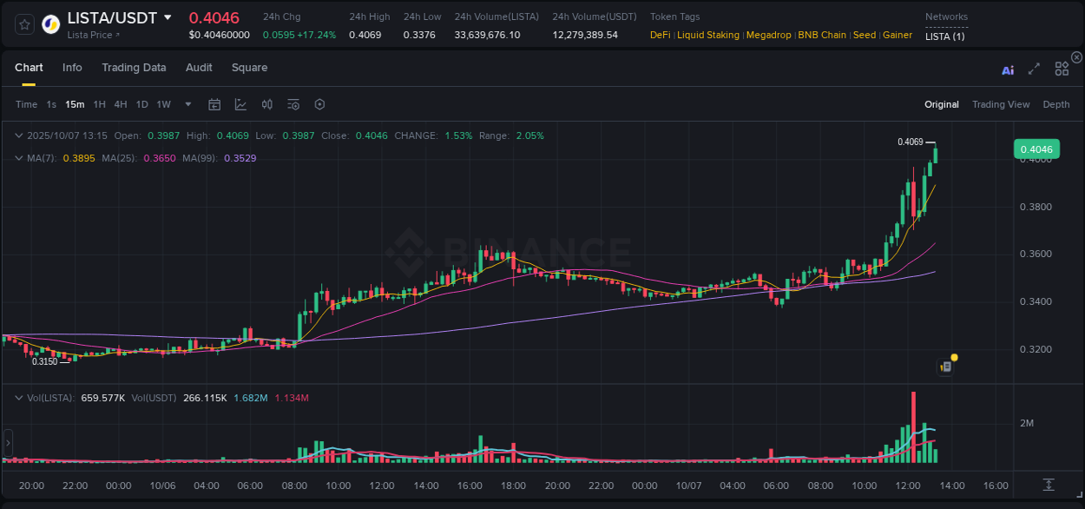
Task: Open the extra timeframes dropdown arrow
Action: click(x=187, y=104)
